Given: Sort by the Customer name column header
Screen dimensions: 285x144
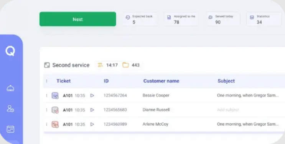Looking at the screenshot, I should pyautogui.click(x=161, y=81).
